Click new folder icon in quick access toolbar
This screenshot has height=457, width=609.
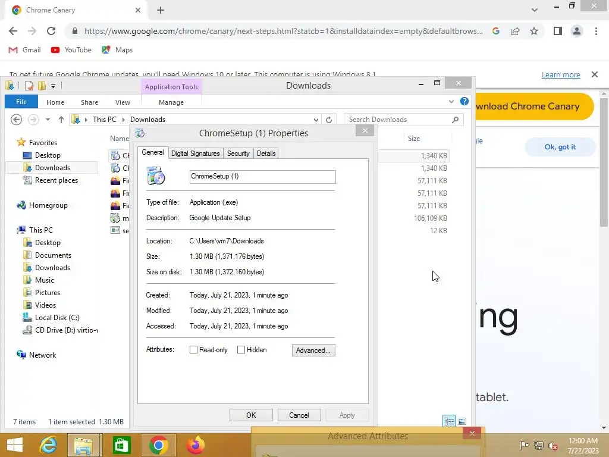pyautogui.click(x=42, y=86)
